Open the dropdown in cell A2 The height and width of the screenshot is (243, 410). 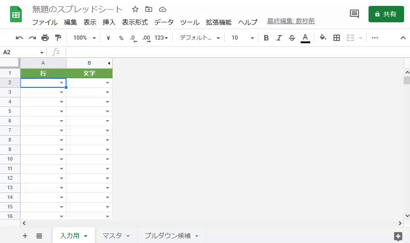tap(61, 83)
